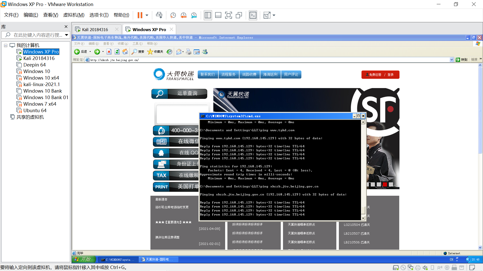Click the revert to snapshot icon
The image size is (483, 271).
click(x=183, y=15)
